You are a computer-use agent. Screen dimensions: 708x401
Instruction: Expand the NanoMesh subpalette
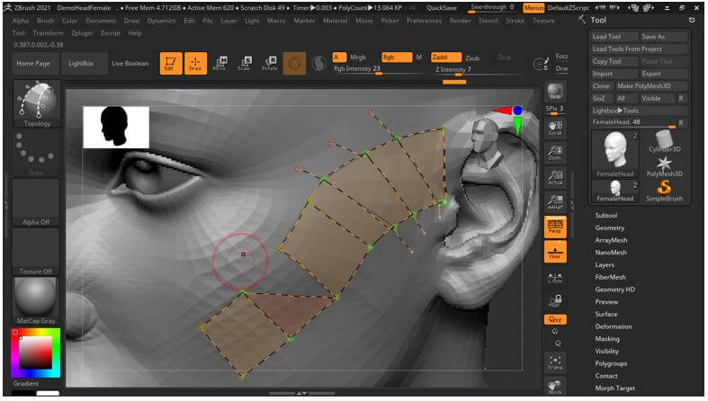coord(611,252)
